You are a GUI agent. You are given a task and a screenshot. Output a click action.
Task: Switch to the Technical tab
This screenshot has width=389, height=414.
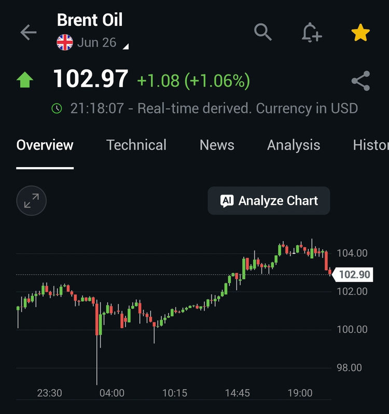click(x=136, y=145)
